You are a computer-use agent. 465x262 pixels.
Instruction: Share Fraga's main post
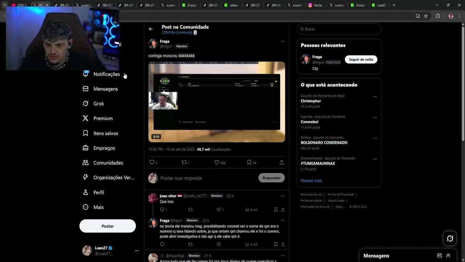pos(282,162)
